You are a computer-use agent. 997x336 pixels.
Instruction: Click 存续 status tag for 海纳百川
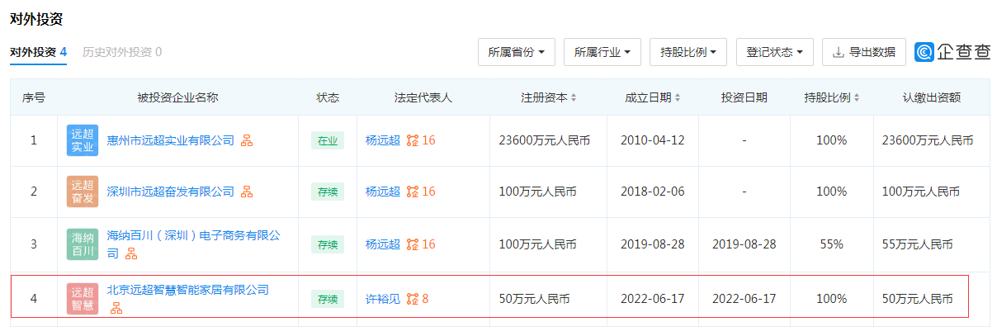coord(328,244)
